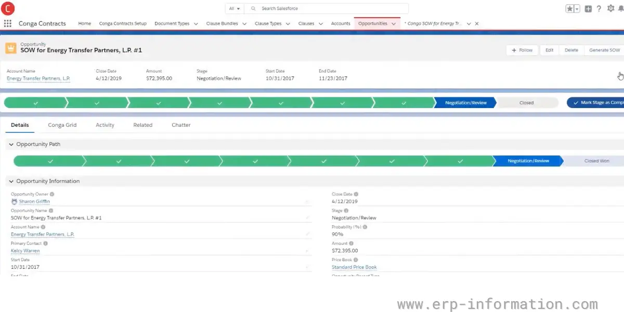This screenshot has height=312, width=624.
Task: Expand the Document Types nav dropdown chevron
Action: pos(196,24)
